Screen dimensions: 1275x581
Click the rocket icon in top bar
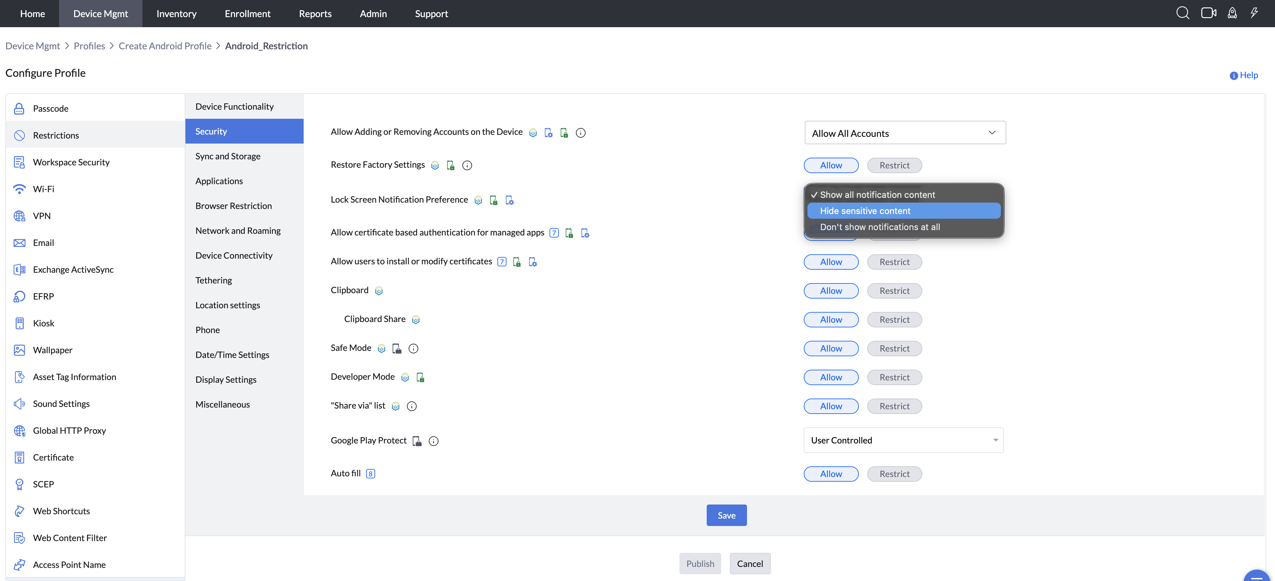pyautogui.click(x=1232, y=13)
